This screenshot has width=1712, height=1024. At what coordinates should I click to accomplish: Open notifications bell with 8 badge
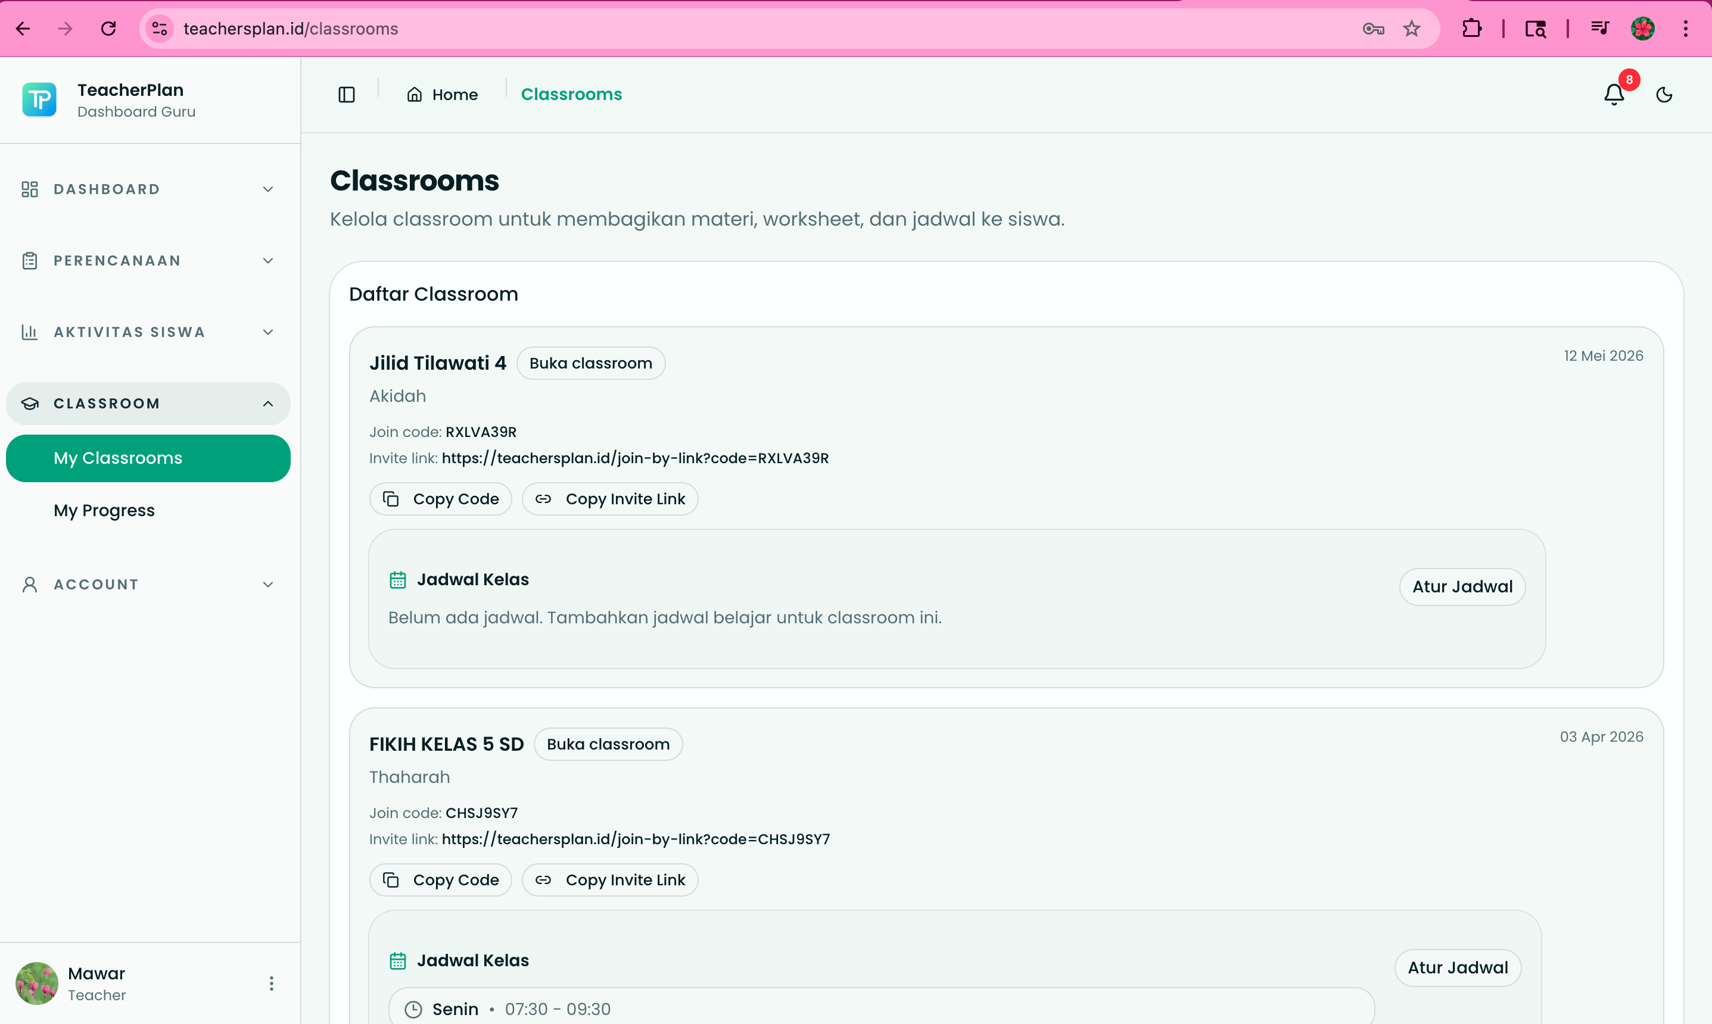(x=1614, y=94)
